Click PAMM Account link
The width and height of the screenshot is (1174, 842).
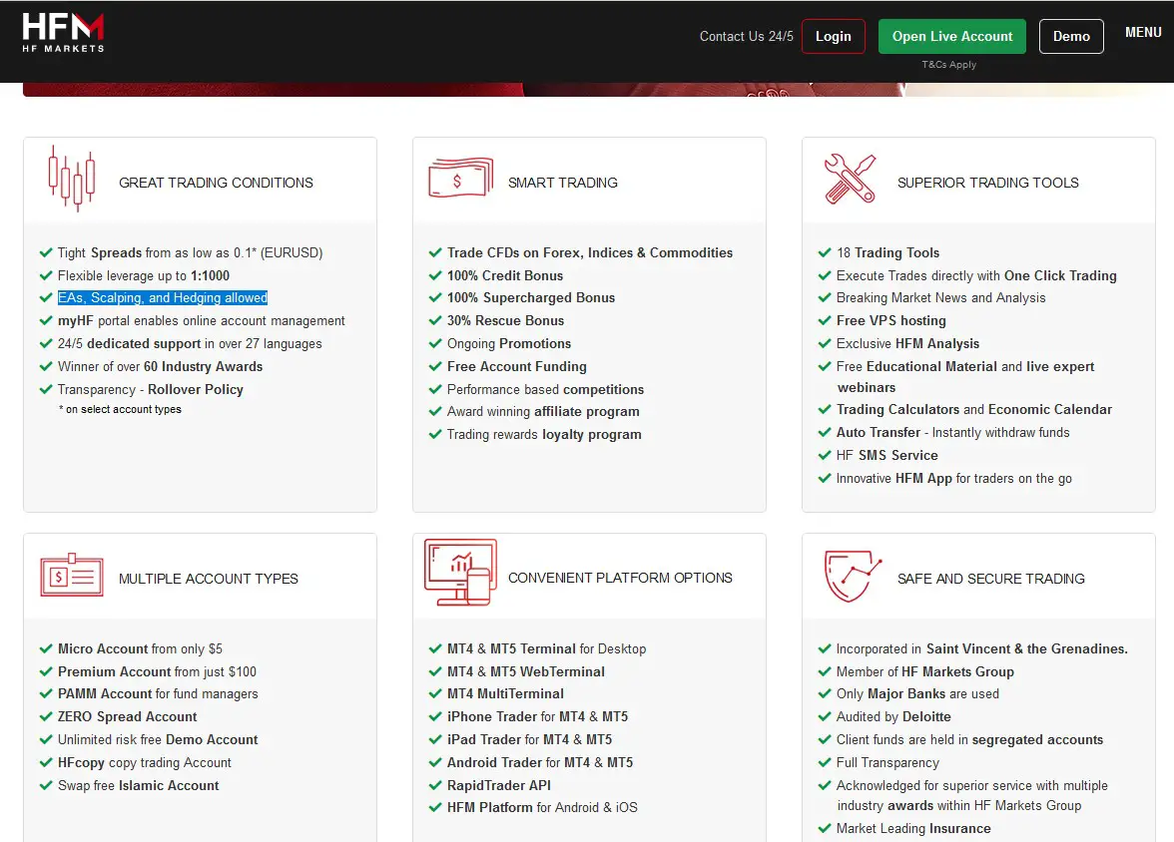coord(105,693)
